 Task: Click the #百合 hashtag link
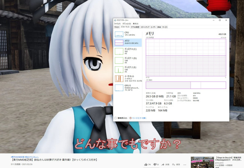click(x=26, y=157)
